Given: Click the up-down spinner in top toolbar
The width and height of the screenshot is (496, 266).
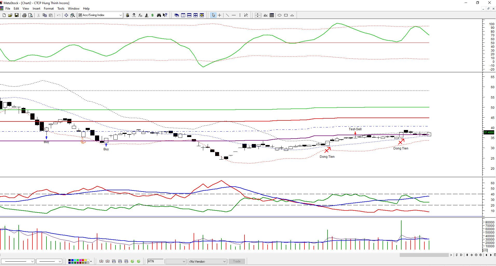Looking at the screenshot, I should 257,15.
